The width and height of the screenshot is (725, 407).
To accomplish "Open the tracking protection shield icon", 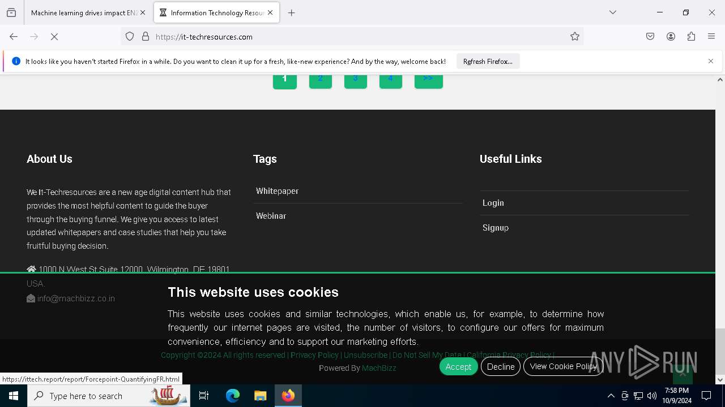I will point(130,37).
